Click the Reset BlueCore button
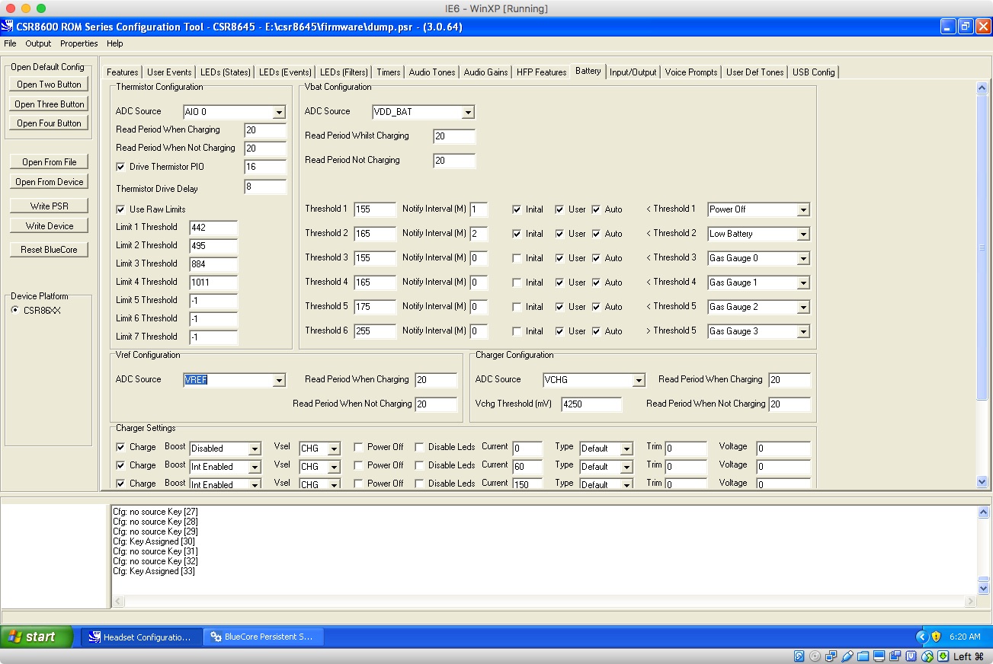This screenshot has width=993, height=664. 50,250
